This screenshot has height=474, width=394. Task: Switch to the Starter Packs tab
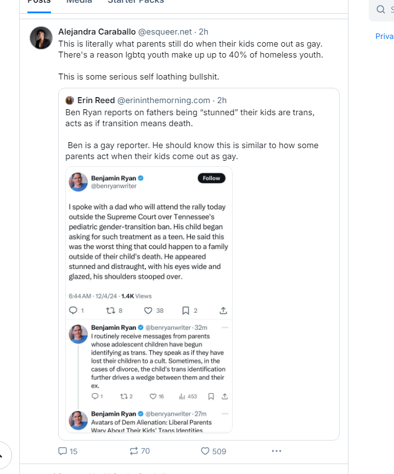click(136, 2)
